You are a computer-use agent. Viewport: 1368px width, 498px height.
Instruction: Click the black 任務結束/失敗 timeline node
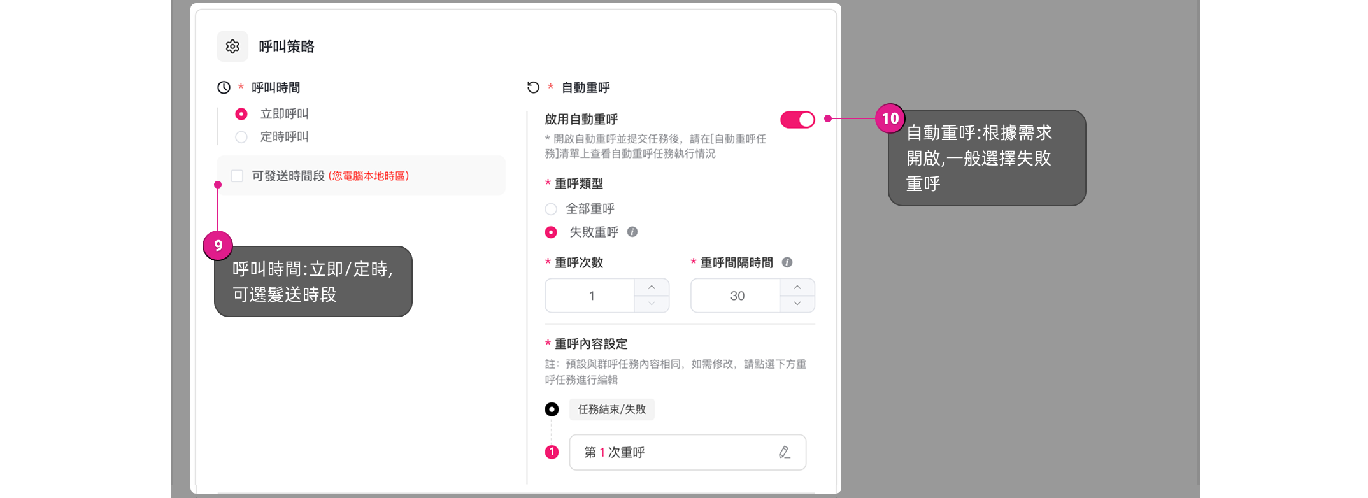coord(552,409)
